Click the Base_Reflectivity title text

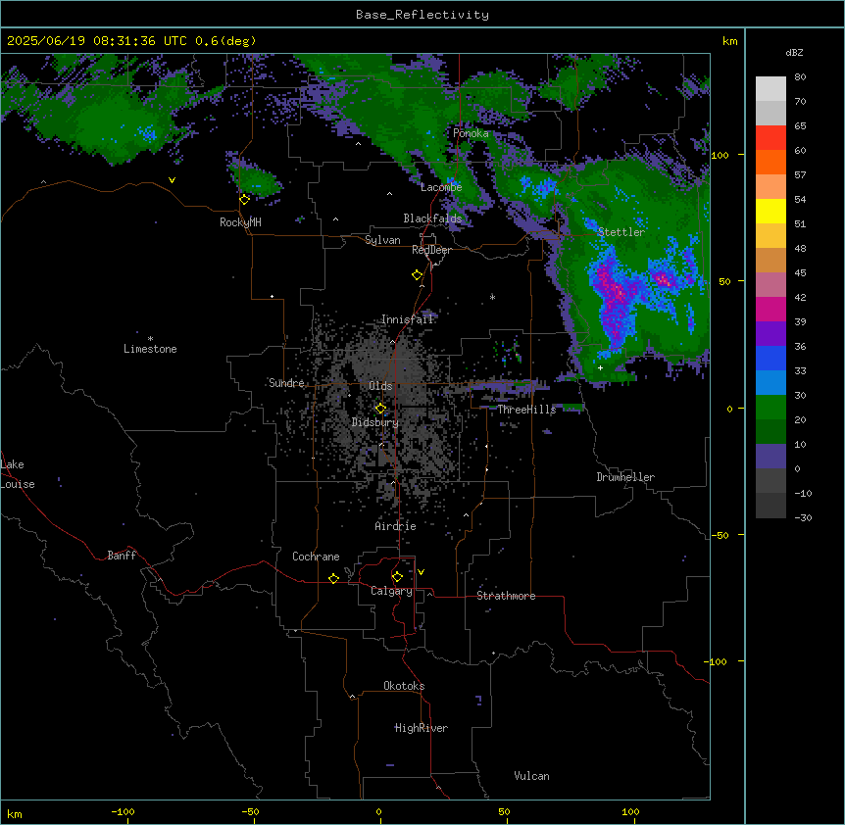pyautogui.click(x=422, y=15)
